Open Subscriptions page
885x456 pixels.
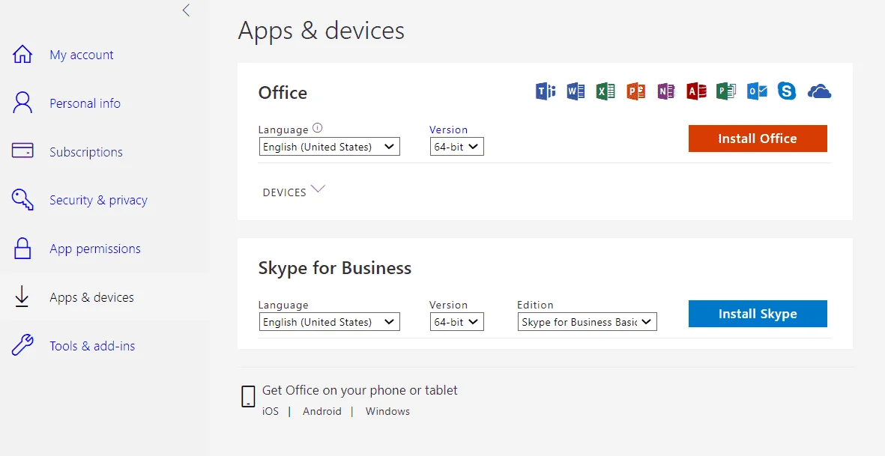85,151
